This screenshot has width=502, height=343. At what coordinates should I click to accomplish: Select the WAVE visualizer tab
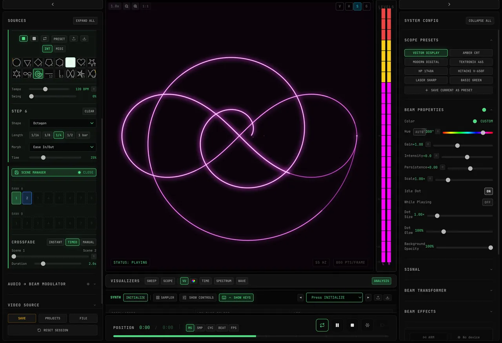click(242, 281)
